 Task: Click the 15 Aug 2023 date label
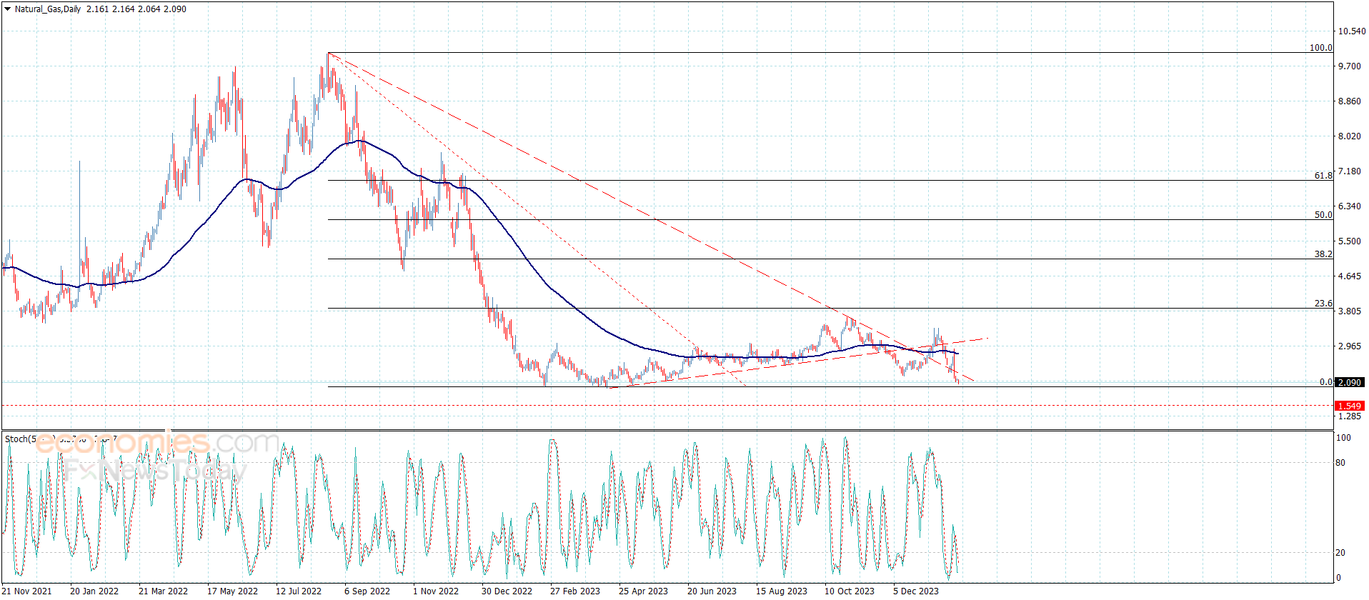[782, 591]
